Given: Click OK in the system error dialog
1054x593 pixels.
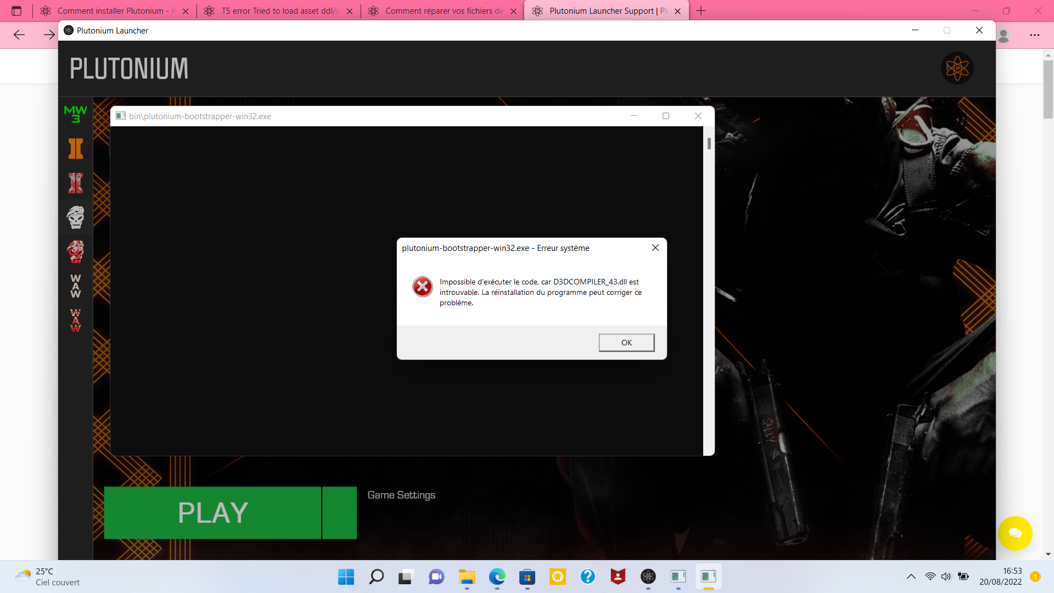Looking at the screenshot, I should pos(626,343).
